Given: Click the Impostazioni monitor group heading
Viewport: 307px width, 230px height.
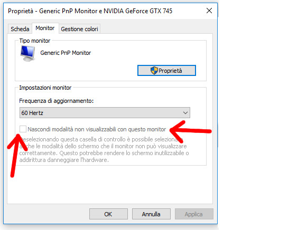Looking at the screenshot, I should 45,88.
